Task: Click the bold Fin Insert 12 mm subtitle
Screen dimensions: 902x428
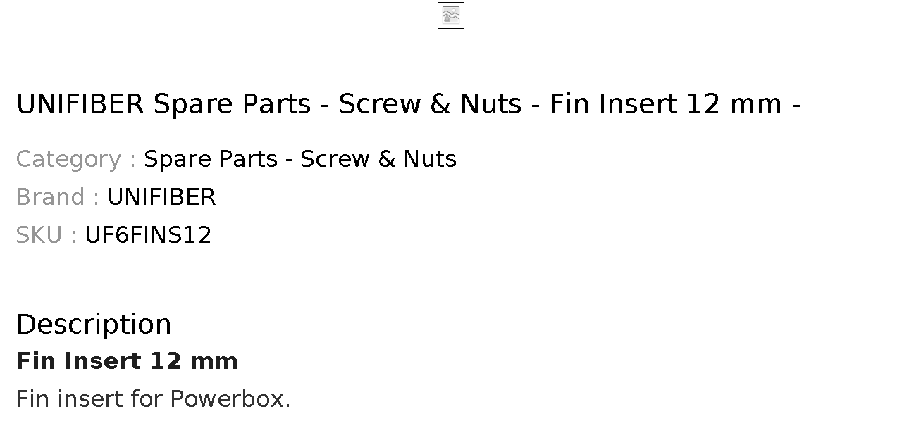Action: pos(127,361)
